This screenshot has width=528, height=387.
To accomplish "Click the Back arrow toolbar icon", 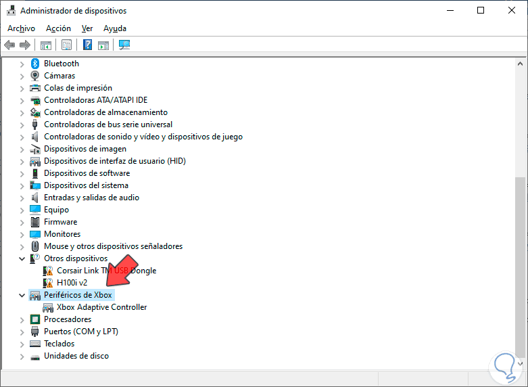I will (9, 45).
